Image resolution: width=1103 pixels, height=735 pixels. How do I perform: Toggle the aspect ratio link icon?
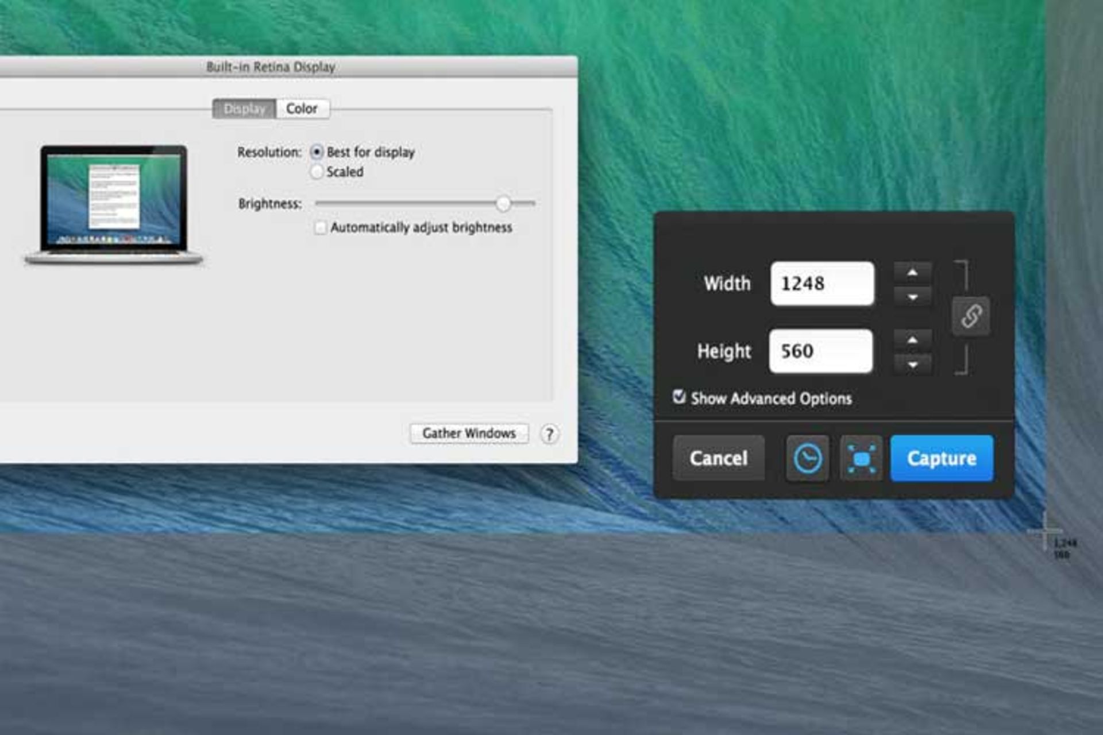pos(970,316)
